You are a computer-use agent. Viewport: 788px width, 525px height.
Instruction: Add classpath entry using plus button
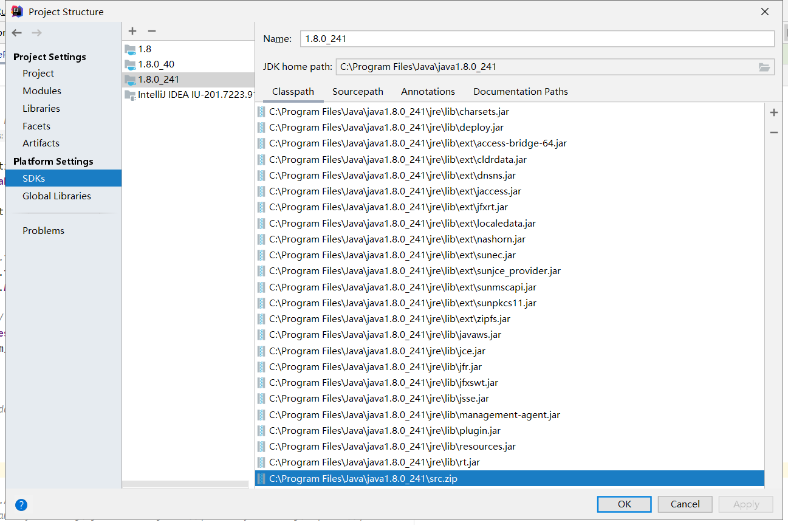pyautogui.click(x=774, y=112)
